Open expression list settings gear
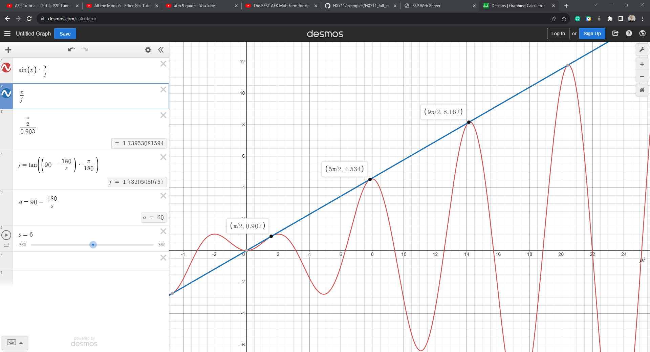 (x=148, y=50)
